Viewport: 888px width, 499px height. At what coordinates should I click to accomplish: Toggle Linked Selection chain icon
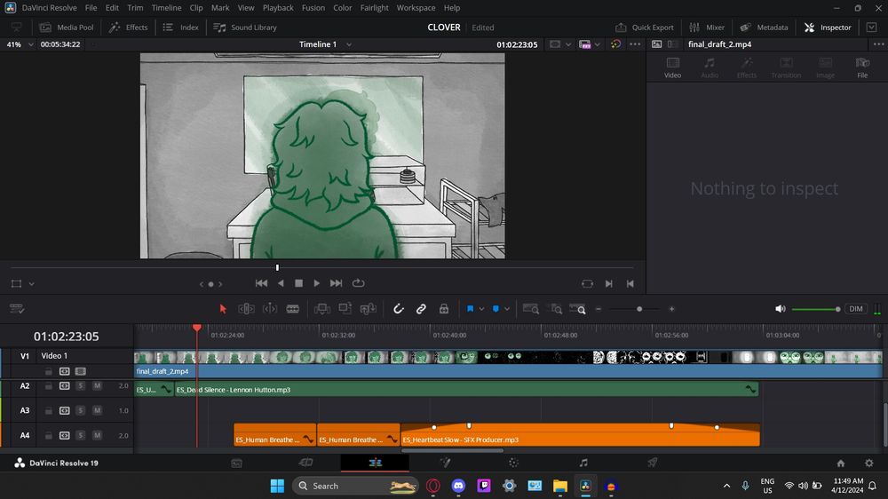coord(421,309)
